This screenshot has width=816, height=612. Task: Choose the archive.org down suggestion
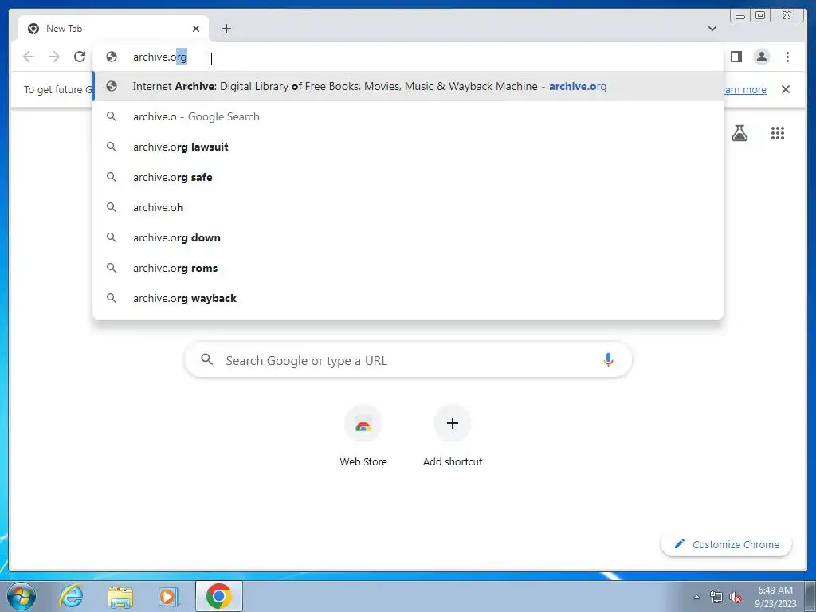408,237
